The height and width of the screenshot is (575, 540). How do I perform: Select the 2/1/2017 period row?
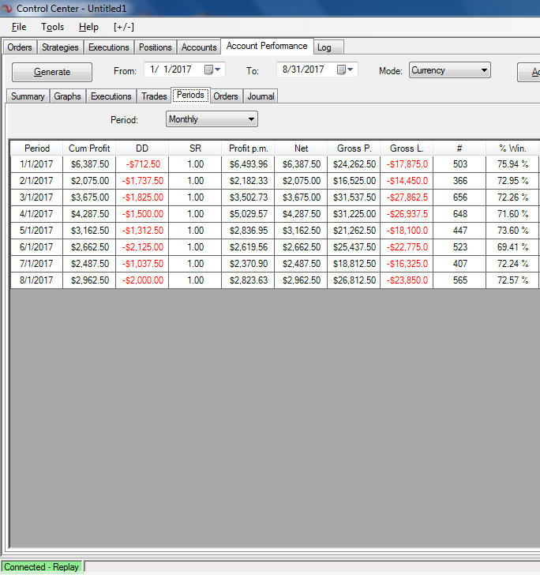(275, 181)
